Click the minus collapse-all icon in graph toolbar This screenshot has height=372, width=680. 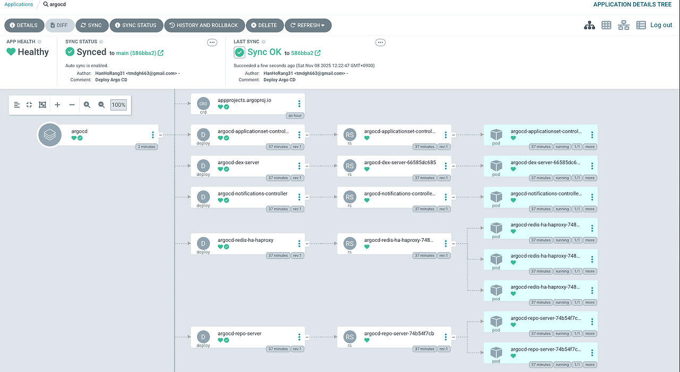(x=72, y=105)
